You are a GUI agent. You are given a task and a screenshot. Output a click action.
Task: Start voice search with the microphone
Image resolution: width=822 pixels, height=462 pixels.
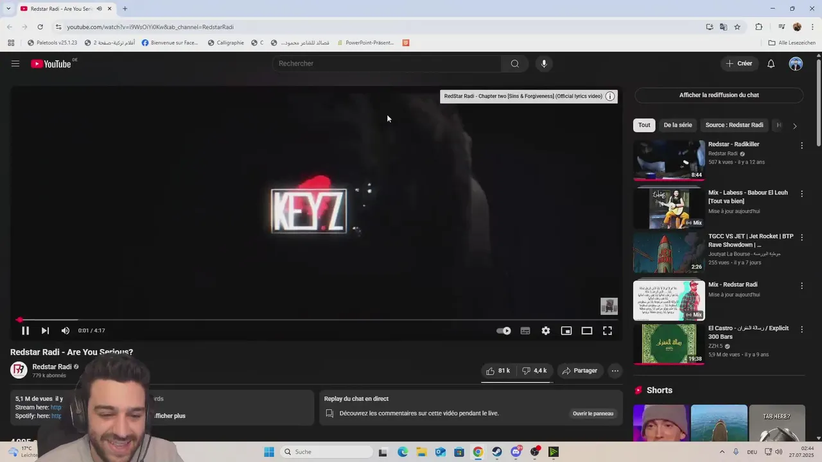544,64
